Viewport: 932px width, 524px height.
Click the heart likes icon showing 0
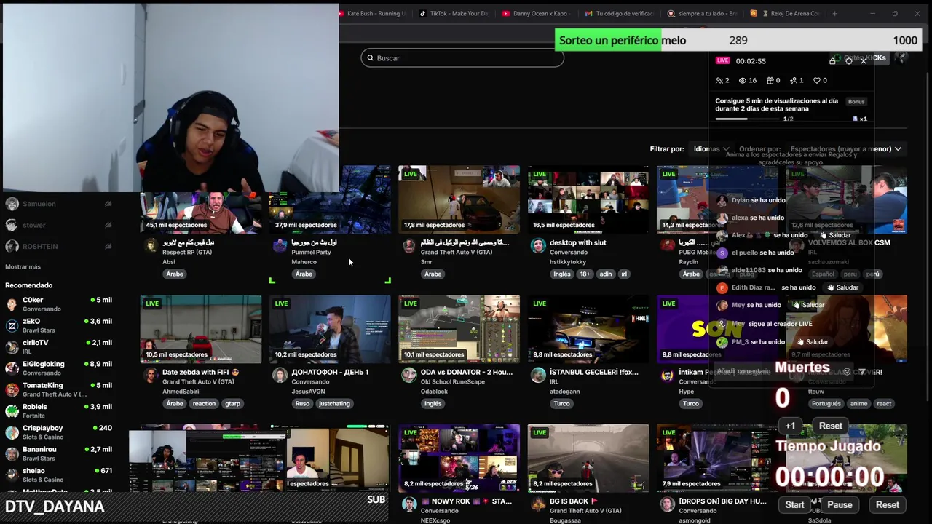point(818,81)
